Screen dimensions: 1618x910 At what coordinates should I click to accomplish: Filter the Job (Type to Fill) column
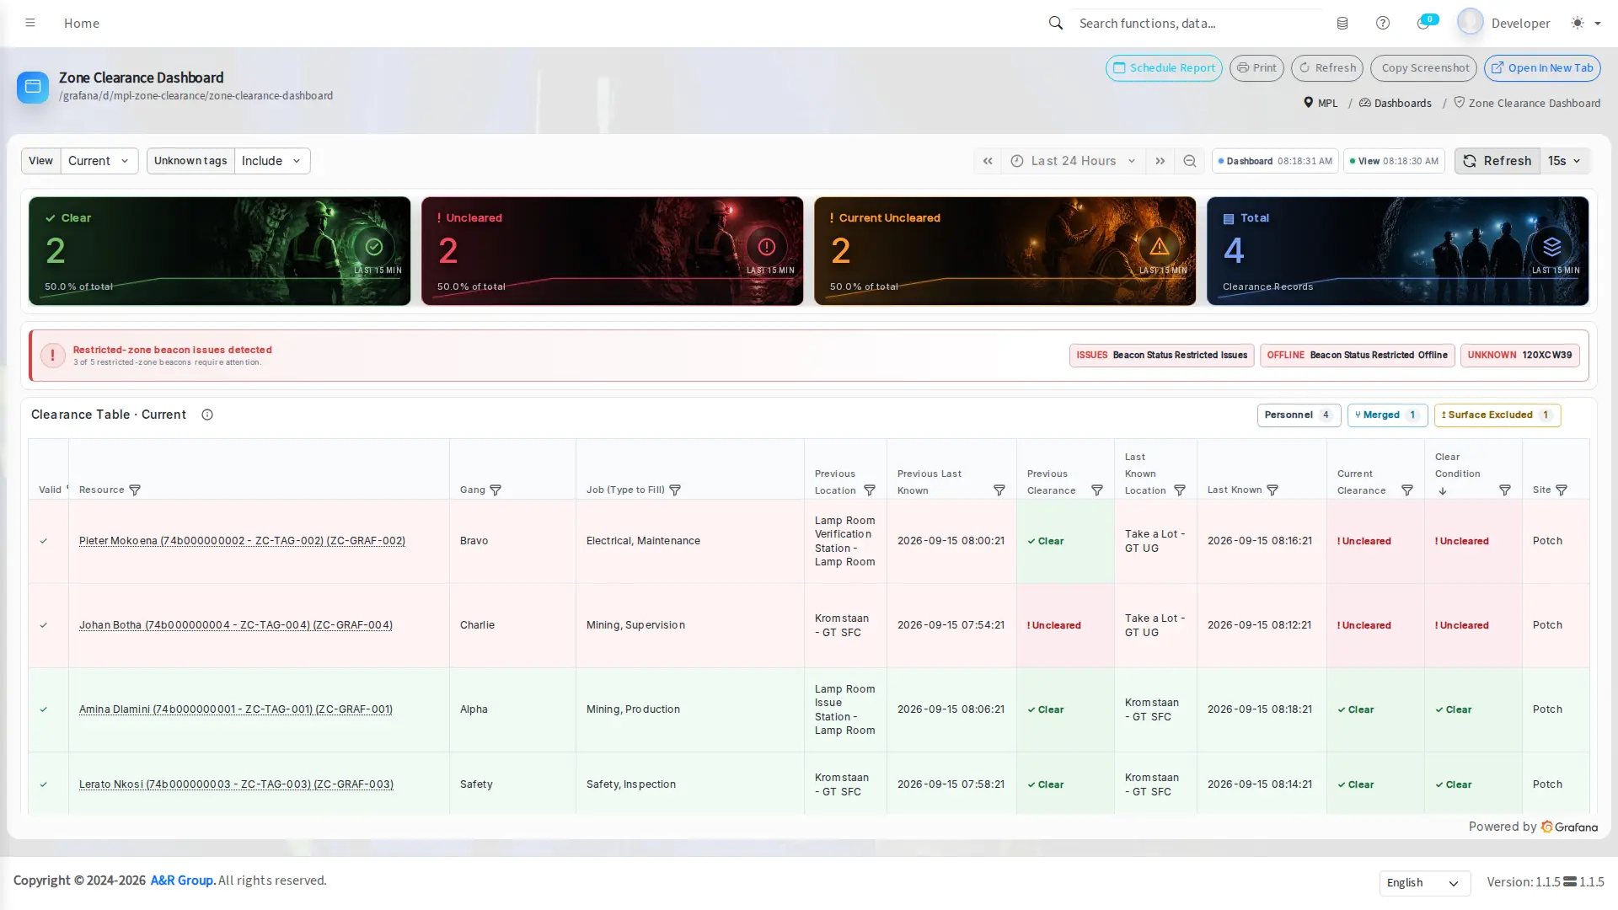[675, 490]
